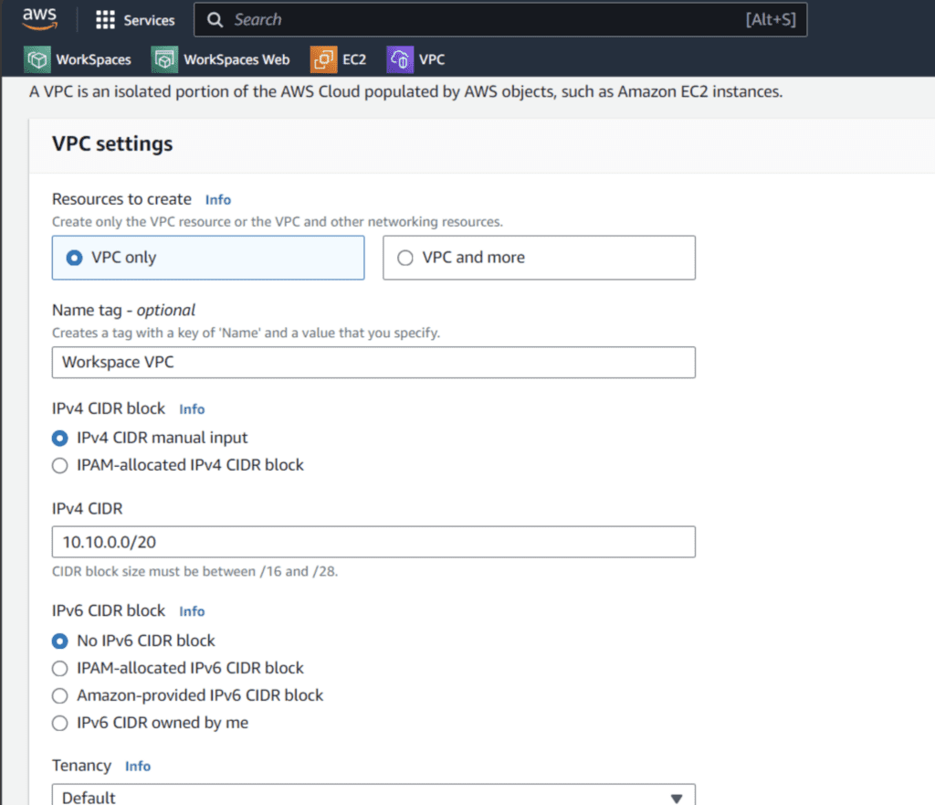Open Info link for IPv6 CIDR block
The image size is (935, 805).
pos(192,611)
